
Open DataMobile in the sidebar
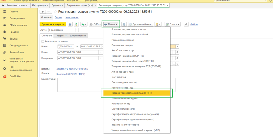[15, 76]
